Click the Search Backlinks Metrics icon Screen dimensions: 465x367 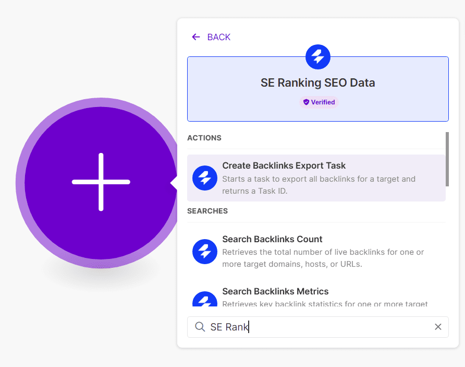click(x=205, y=301)
